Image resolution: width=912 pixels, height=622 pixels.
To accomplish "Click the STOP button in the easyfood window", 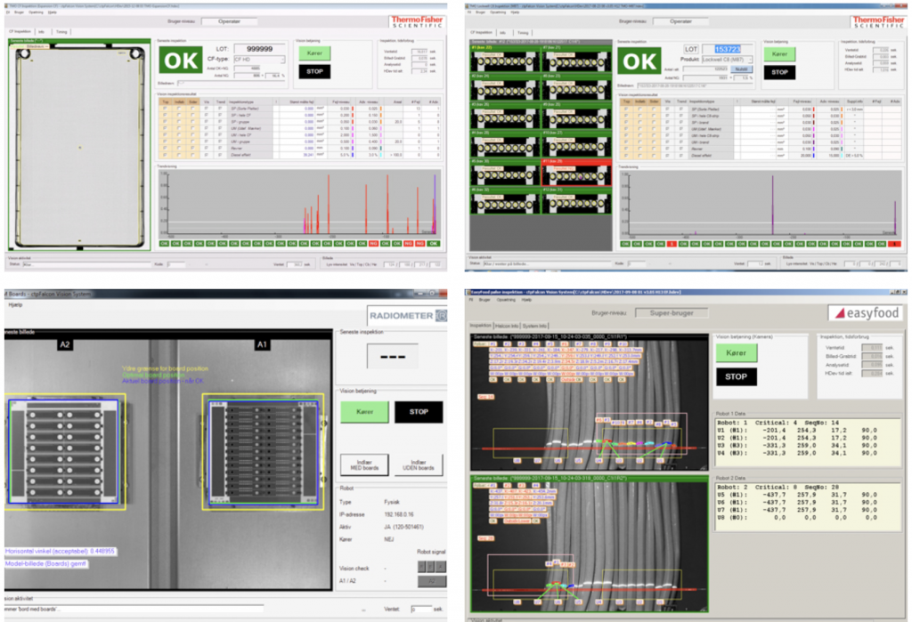I will [736, 376].
